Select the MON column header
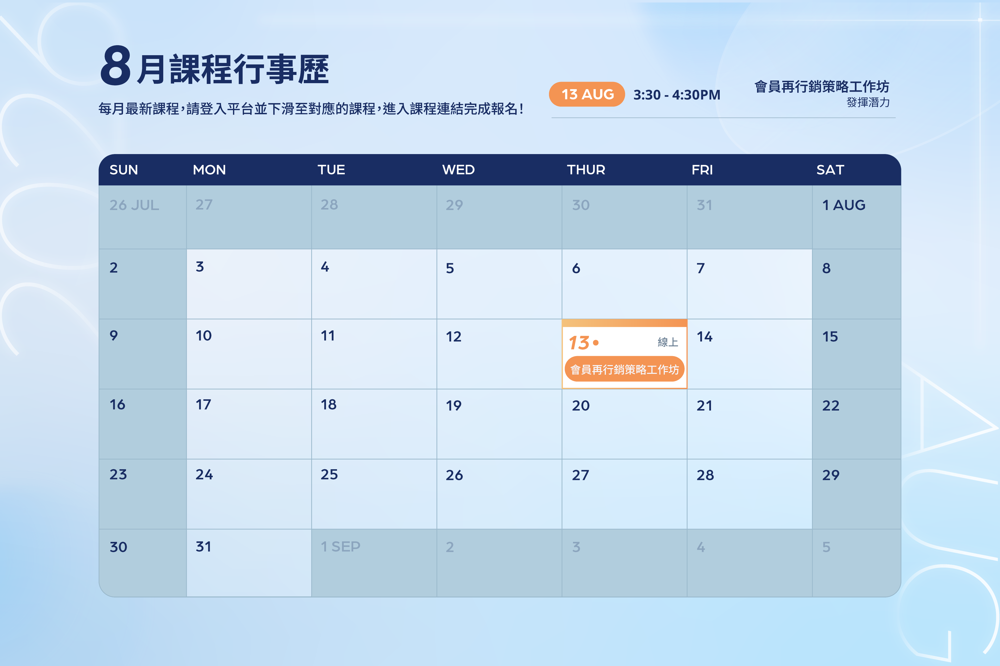The image size is (1000, 666). pos(209,170)
